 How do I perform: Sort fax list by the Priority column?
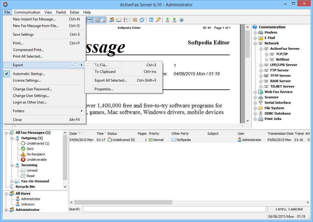coord(154,133)
